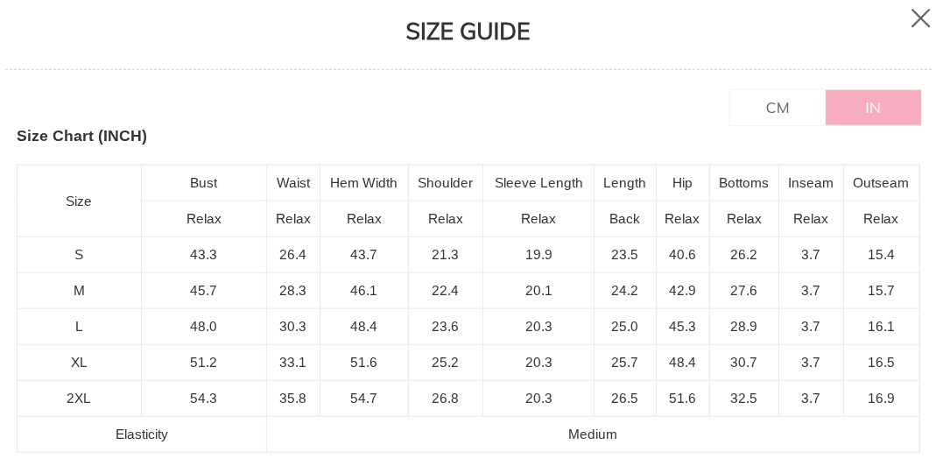Click the Bust column header
Image resolution: width=936 pixels, height=459 pixels.
pyautogui.click(x=203, y=183)
